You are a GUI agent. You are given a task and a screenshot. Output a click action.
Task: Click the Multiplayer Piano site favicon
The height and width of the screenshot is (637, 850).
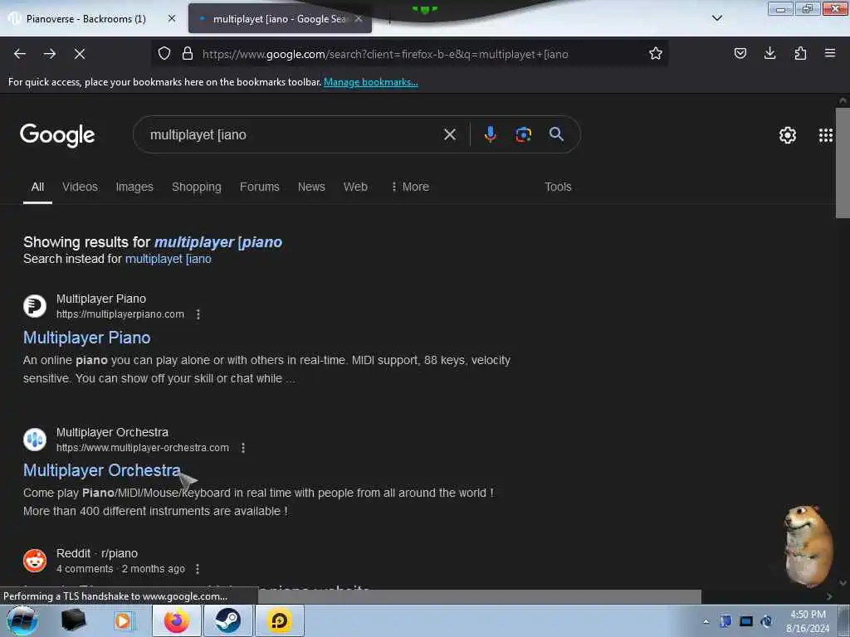pyautogui.click(x=35, y=306)
